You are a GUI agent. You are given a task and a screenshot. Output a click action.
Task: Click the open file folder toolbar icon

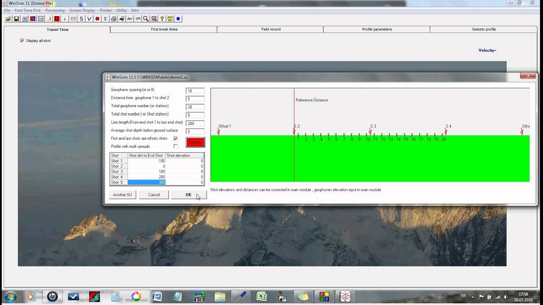(8, 19)
